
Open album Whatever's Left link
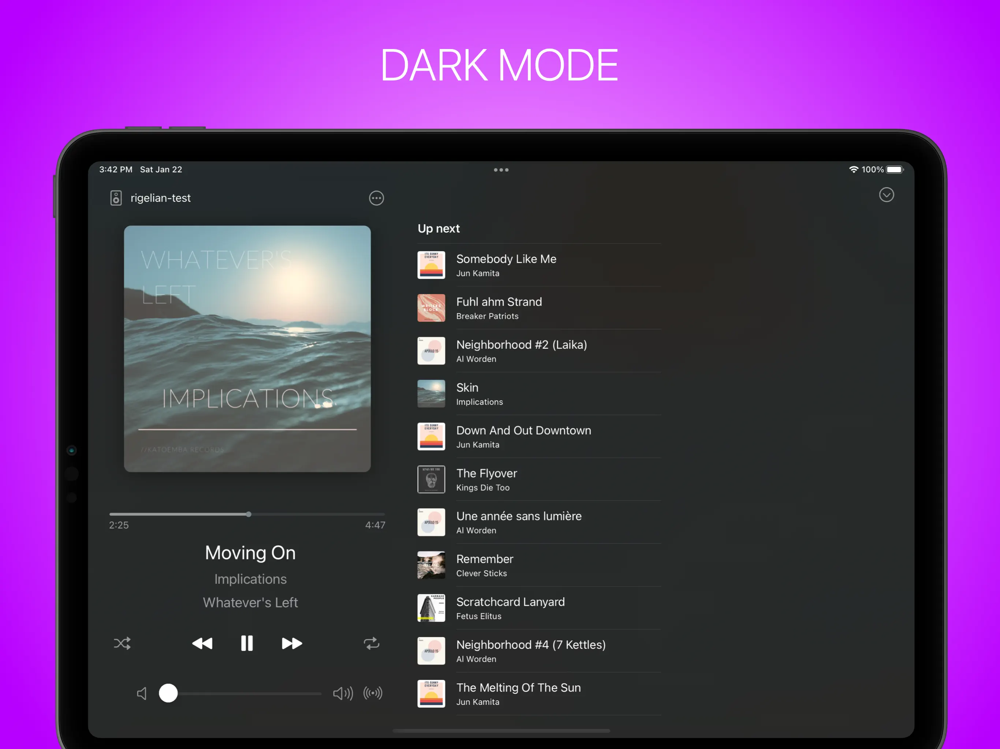tap(250, 602)
